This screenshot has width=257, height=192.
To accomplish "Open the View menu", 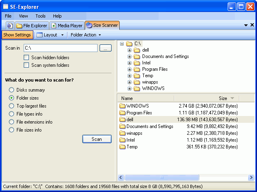I will 23,16.
